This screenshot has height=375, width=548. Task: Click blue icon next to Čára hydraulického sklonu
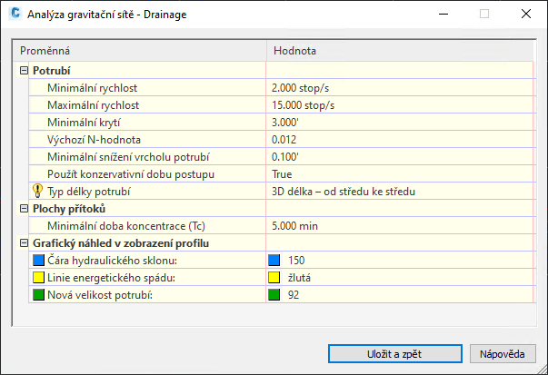point(37,260)
